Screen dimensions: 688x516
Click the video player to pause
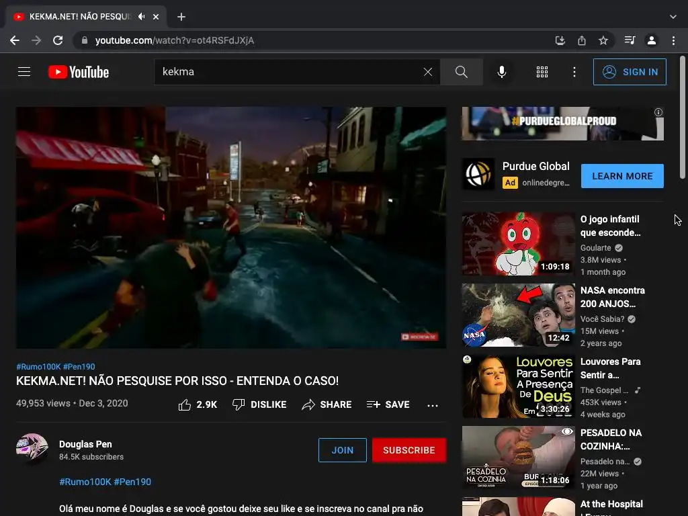[231, 228]
